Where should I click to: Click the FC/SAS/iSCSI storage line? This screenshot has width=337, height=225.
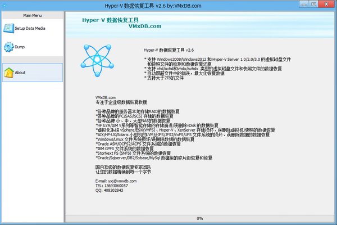(x=134, y=116)
